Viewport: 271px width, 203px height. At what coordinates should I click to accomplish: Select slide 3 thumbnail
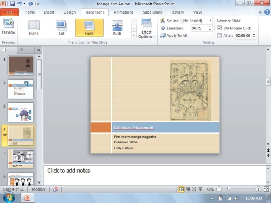(21, 112)
